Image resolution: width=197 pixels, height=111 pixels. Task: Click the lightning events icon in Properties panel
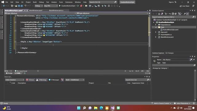194,60
